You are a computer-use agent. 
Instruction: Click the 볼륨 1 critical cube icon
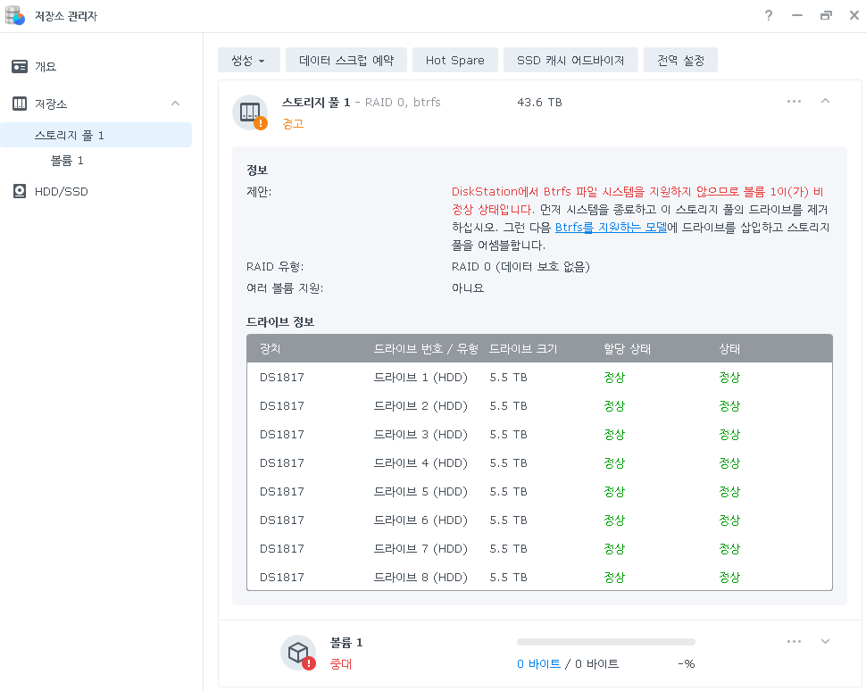click(x=298, y=653)
